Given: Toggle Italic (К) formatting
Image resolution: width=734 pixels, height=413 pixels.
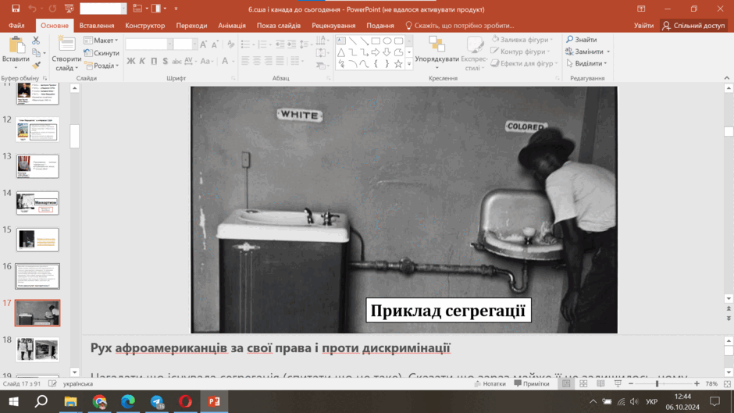Looking at the screenshot, I should point(142,61).
